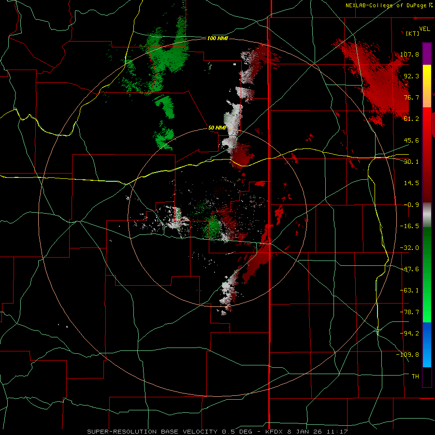
Task: Click the 50 NMI range ring label
Action: [x=217, y=128]
